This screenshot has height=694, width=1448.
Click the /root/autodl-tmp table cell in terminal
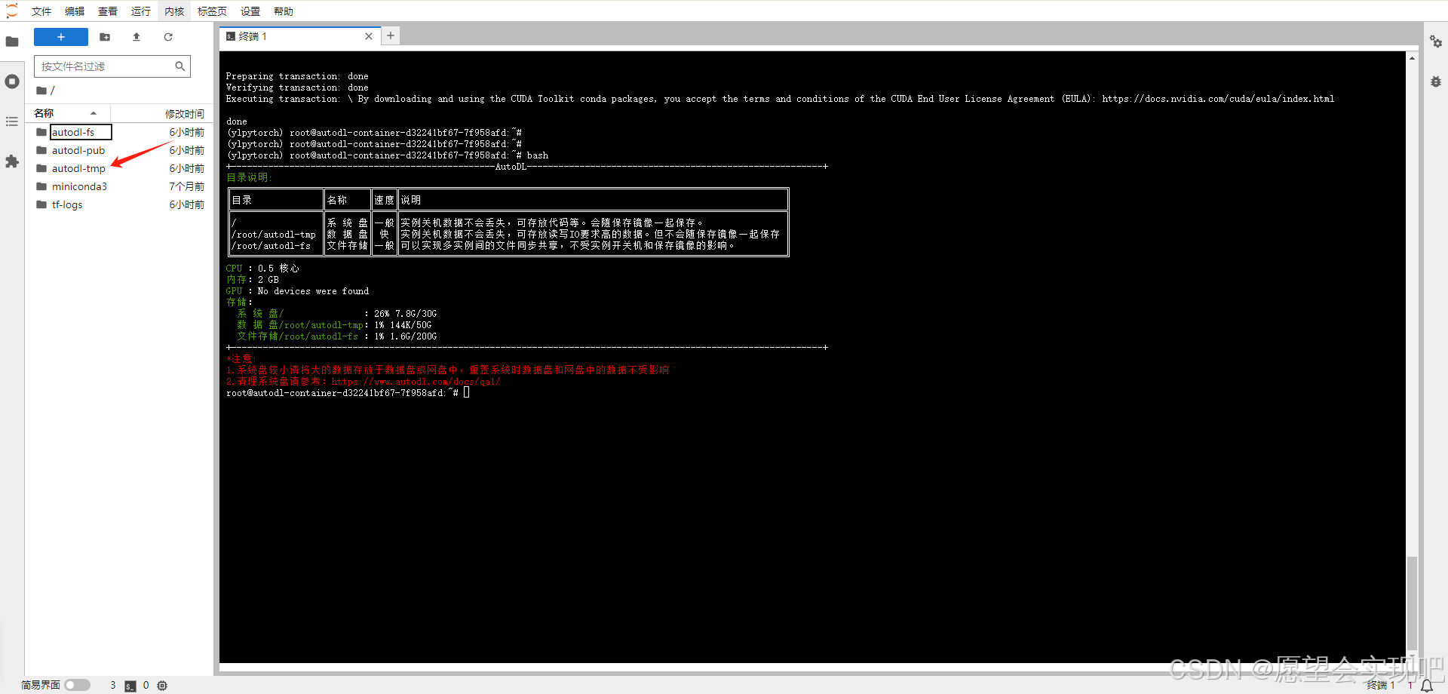click(273, 235)
